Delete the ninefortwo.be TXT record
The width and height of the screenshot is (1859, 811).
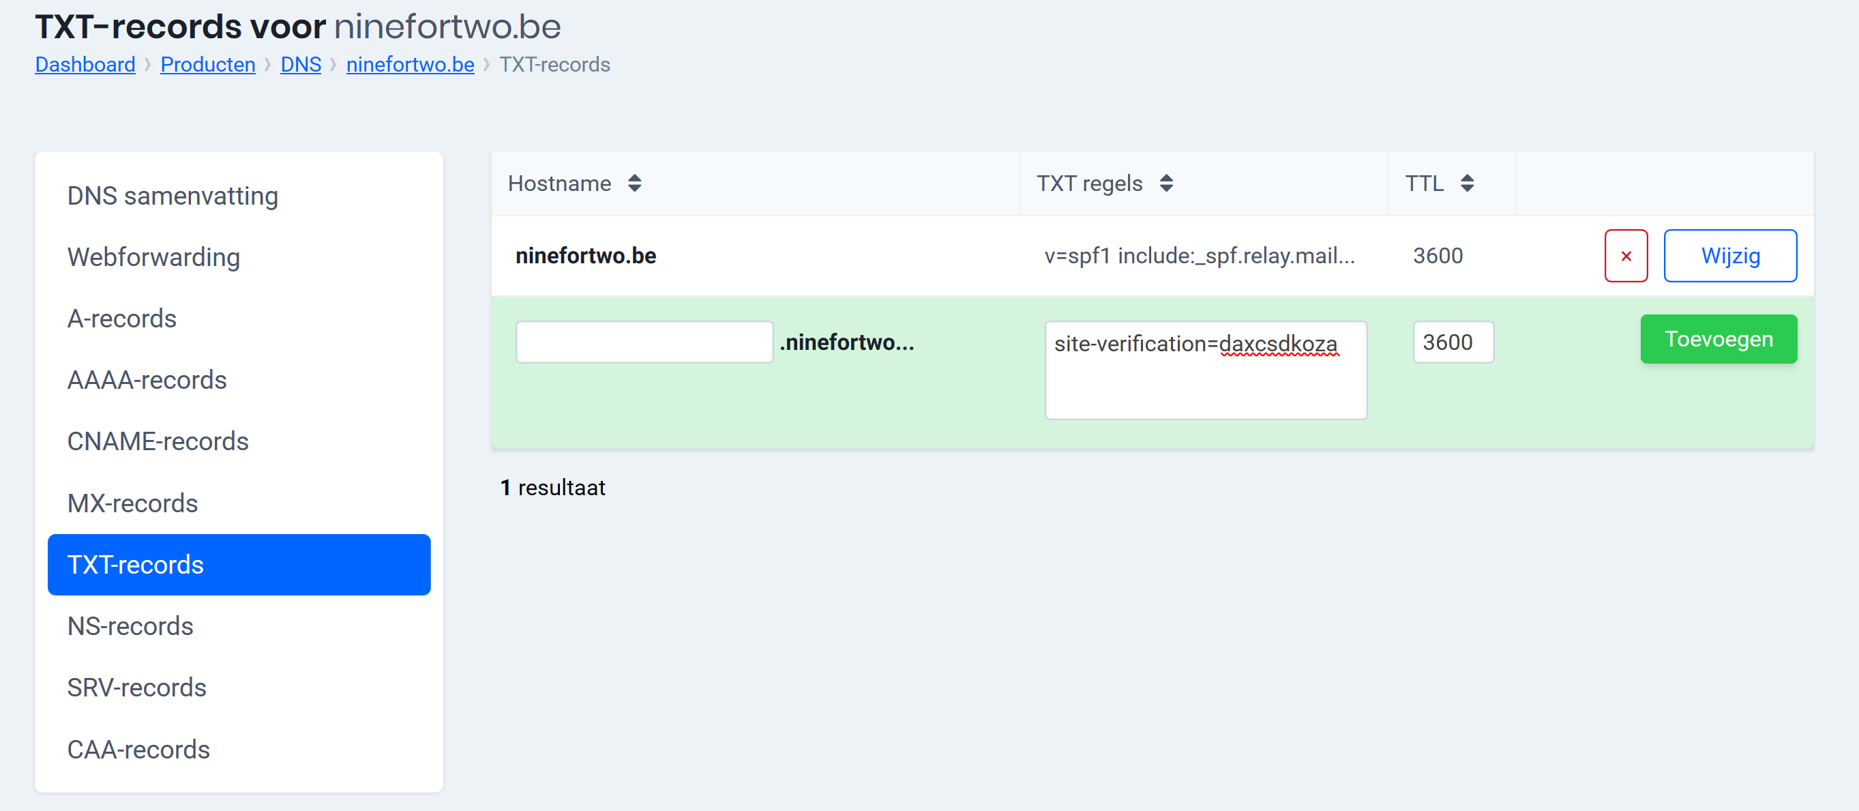click(1625, 256)
